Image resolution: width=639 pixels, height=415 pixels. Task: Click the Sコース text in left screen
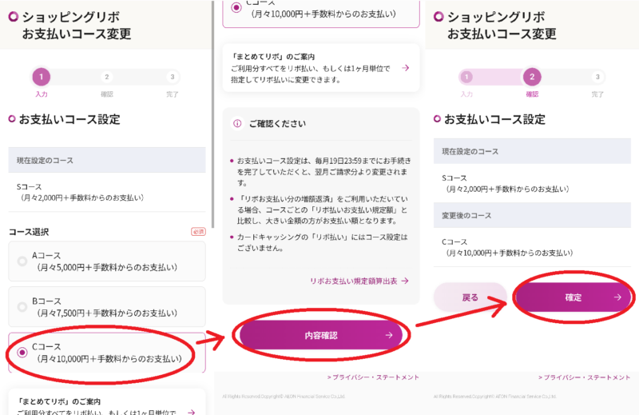click(29, 187)
